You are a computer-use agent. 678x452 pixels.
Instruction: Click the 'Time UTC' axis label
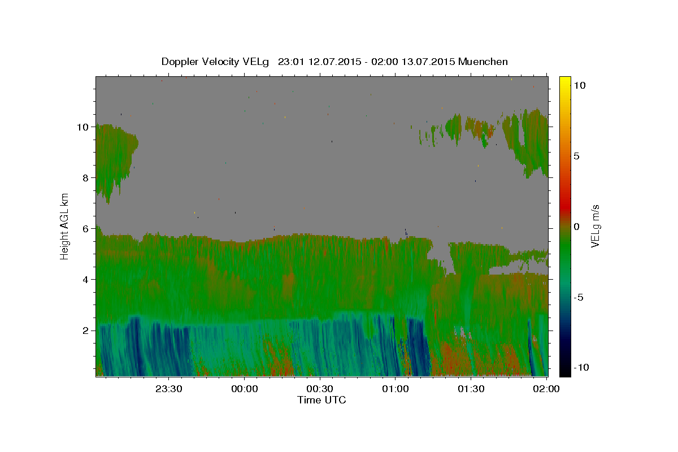coord(321,400)
